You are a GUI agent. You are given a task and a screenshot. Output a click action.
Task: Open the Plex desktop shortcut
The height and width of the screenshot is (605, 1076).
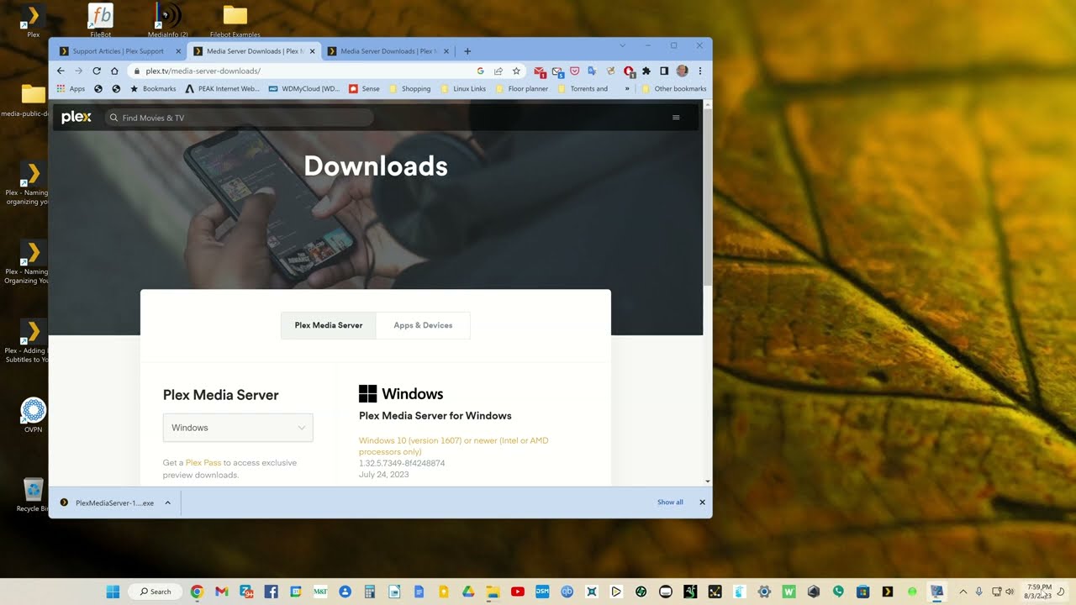(x=34, y=21)
